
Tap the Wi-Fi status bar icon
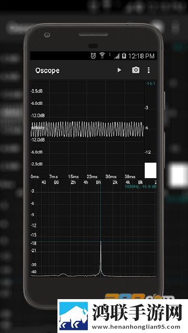102,56
